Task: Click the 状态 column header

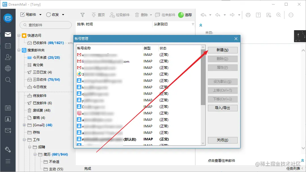Action: point(180,48)
